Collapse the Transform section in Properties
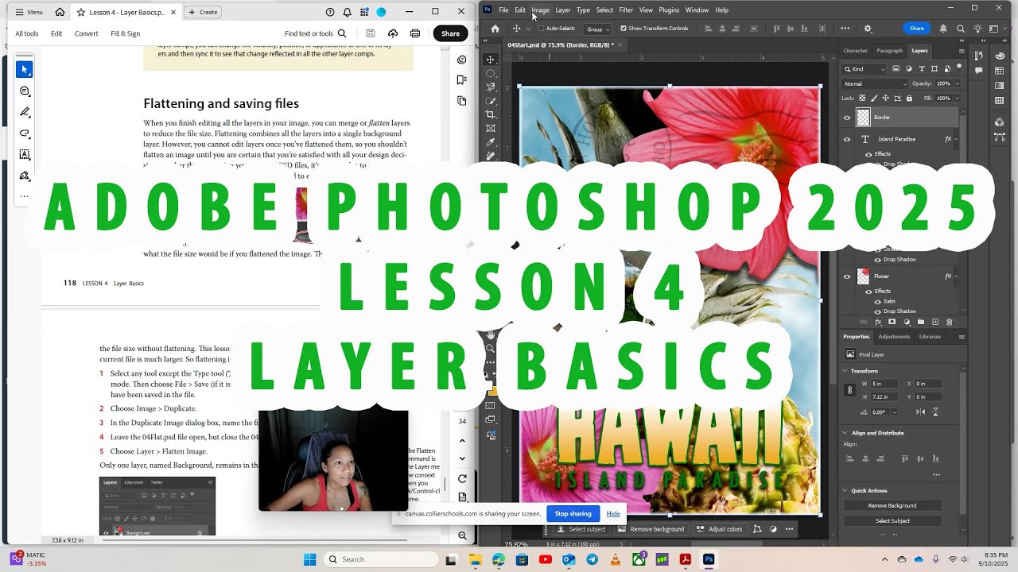 (845, 371)
